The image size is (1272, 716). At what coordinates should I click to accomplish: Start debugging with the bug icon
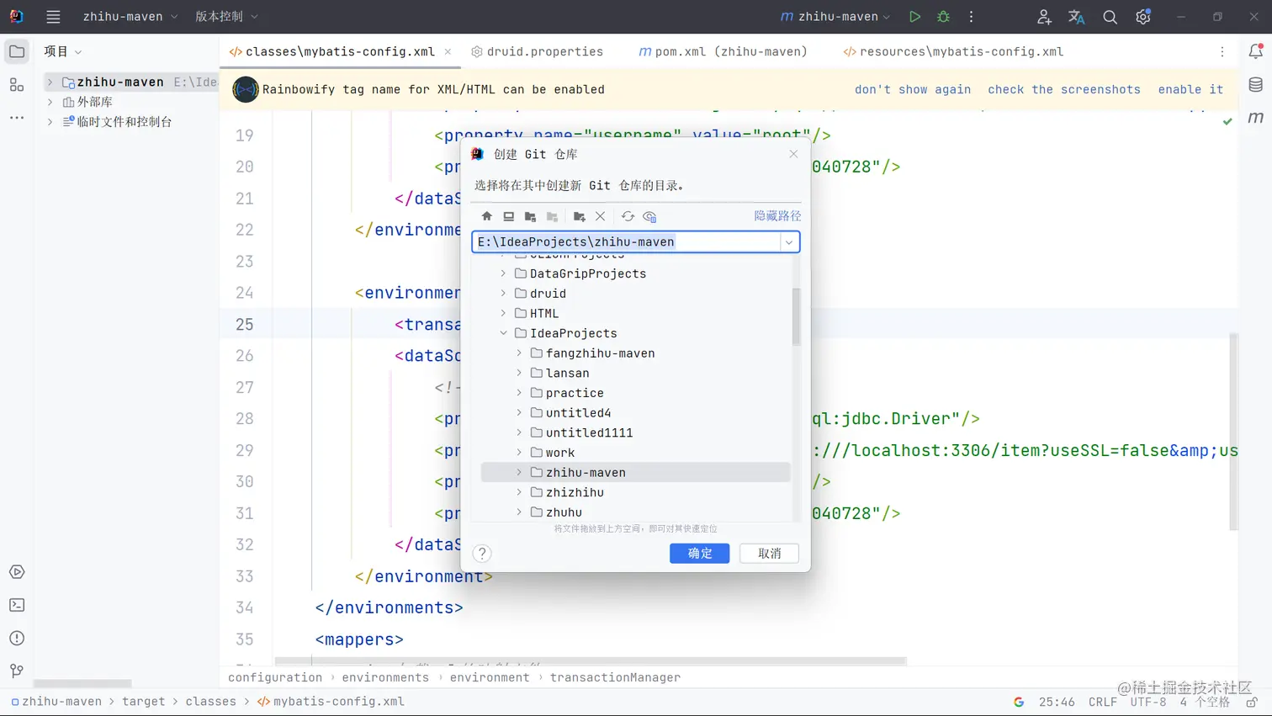[943, 17]
